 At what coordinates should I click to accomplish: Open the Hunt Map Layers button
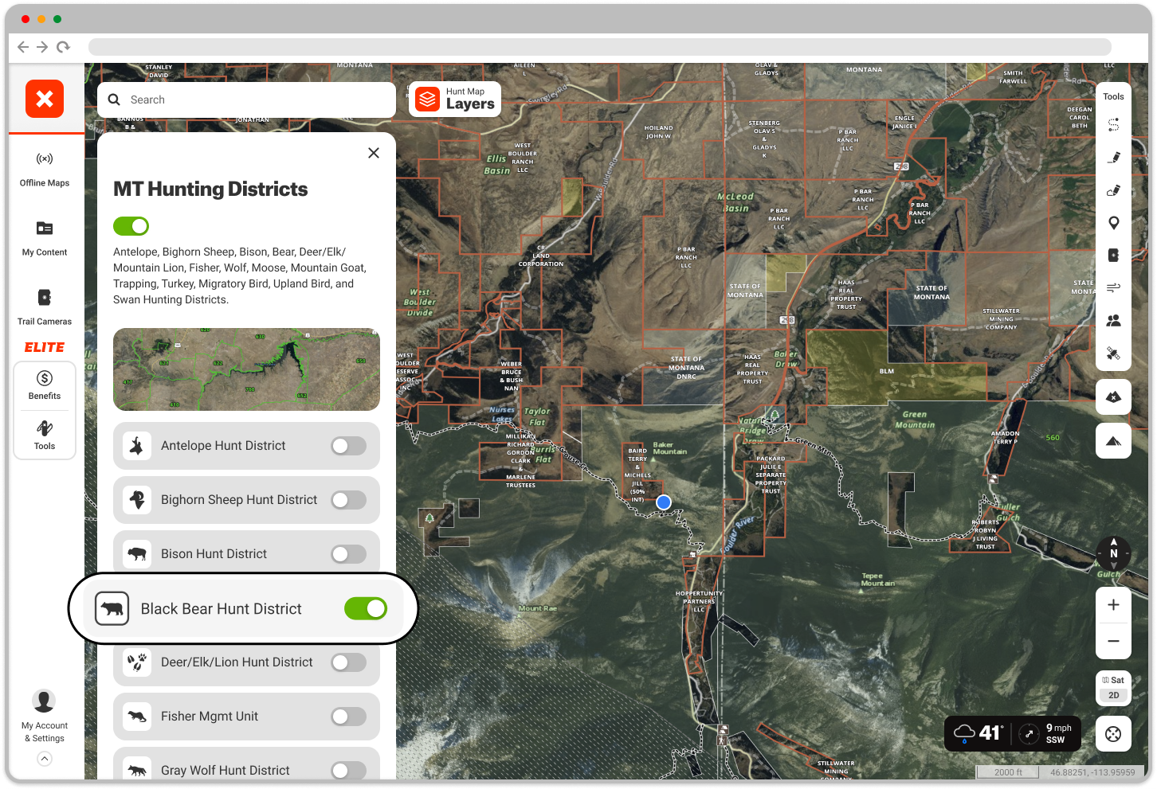tap(455, 99)
